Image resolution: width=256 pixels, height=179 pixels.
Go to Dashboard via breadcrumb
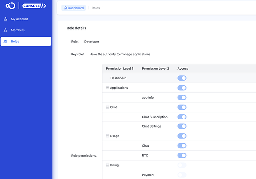[x=74, y=8]
